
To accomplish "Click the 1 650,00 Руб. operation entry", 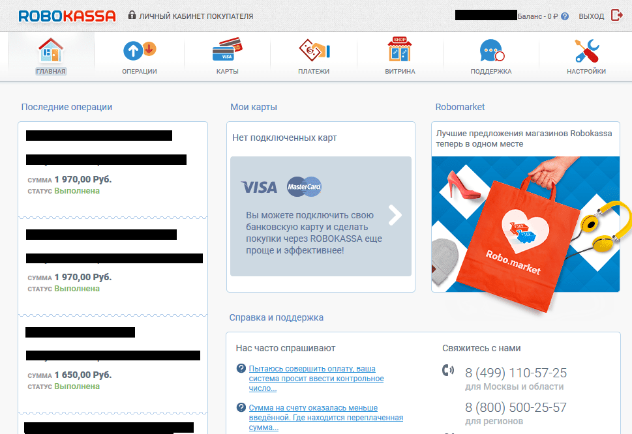I will tap(113, 364).
